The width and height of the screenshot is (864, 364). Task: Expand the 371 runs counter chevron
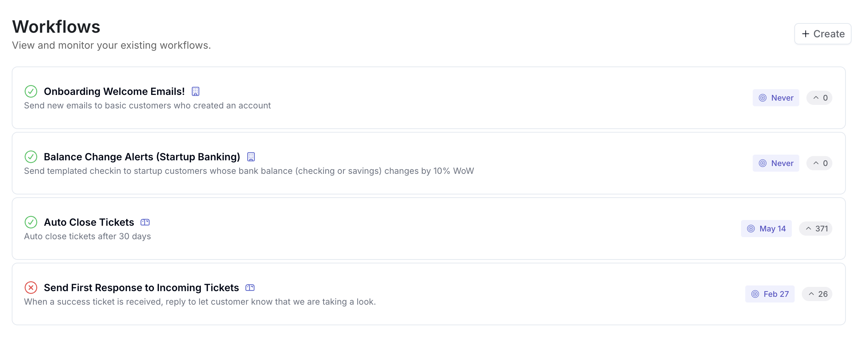tap(809, 229)
